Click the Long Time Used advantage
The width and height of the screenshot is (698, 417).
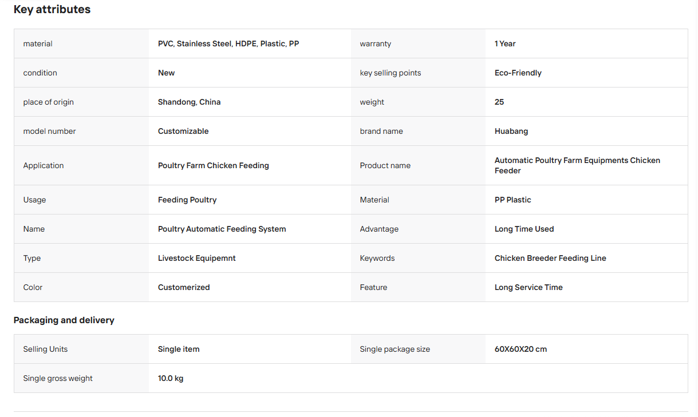coord(525,229)
